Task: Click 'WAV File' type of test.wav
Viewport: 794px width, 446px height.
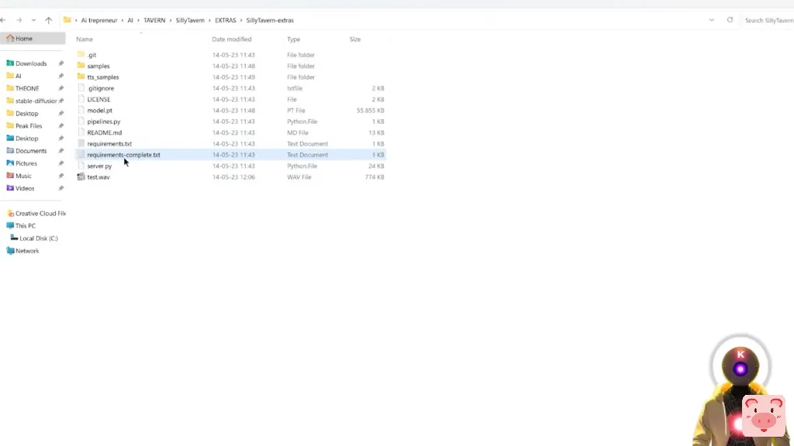Action: 299,177
